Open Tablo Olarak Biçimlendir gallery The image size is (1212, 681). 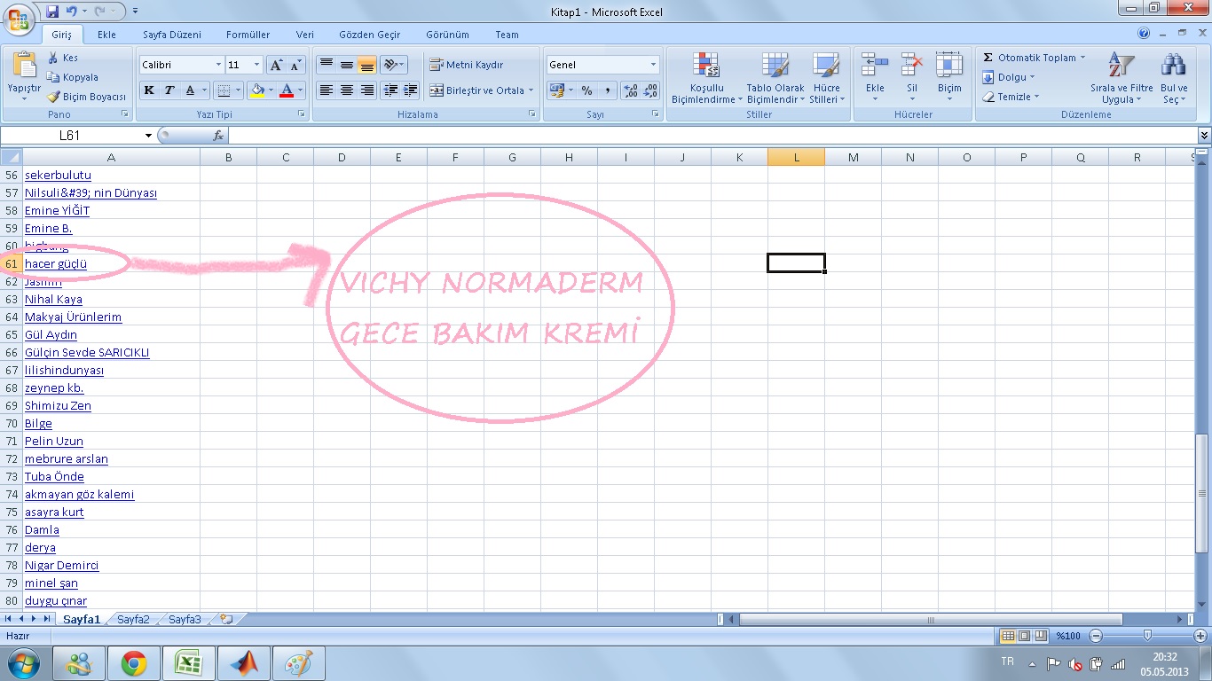(x=775, y=78)
